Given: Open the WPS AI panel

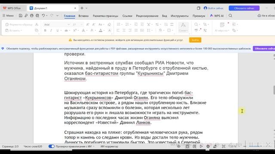Looking at the screenshot, I should (x=217, y=16).
